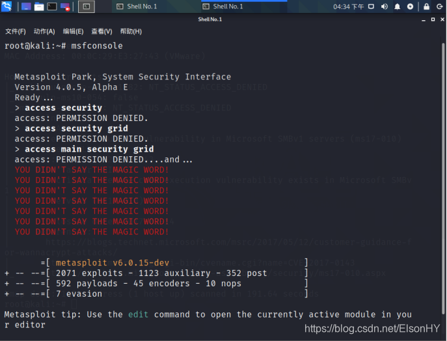The width and height of the screenshot is (447, 341).
Task: Click the 'root@kali:~# msfconsole' prompt line
Action: point(64,46)
